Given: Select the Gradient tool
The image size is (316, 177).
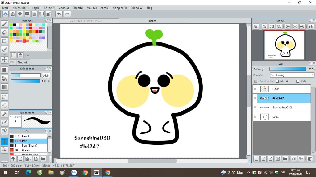Looking at the screenshot, I should [4, 87].
